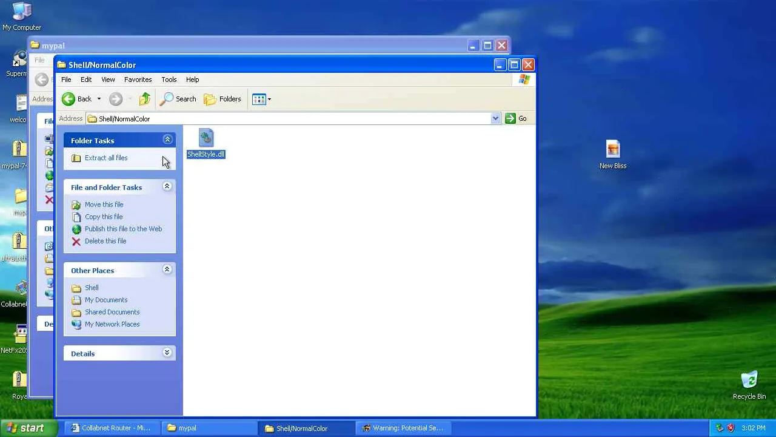This screenshot has width=776, height=437.
Task: Click Move this file
Action: click(104, 205)
